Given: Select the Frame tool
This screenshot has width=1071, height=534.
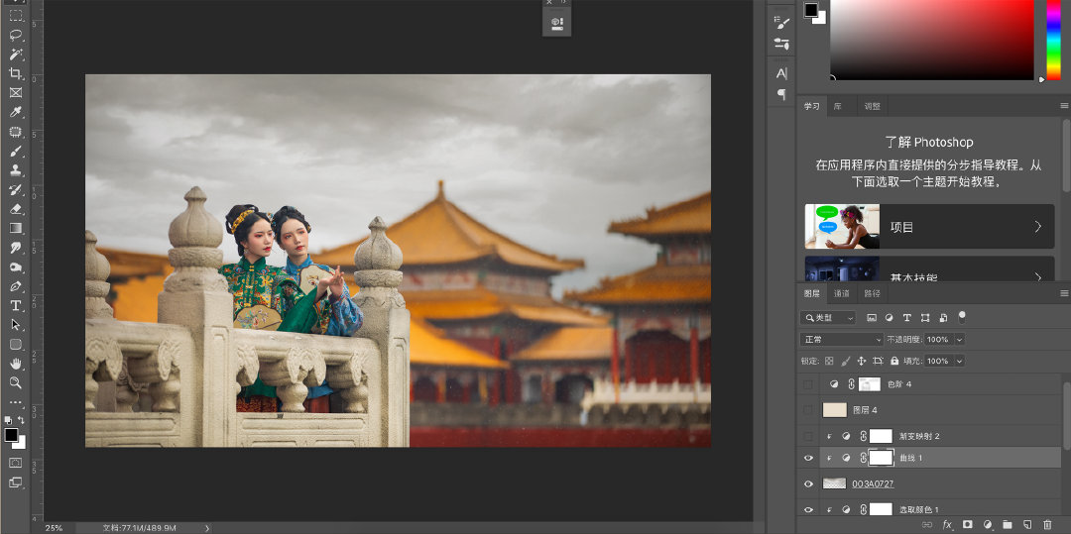Looking at the screenshot, I should 15,92.
